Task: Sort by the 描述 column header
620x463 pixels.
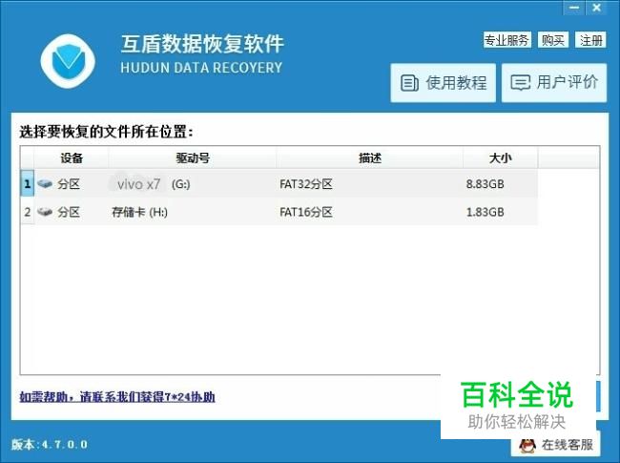Action: pyautogui.click(x=370, y=158)
